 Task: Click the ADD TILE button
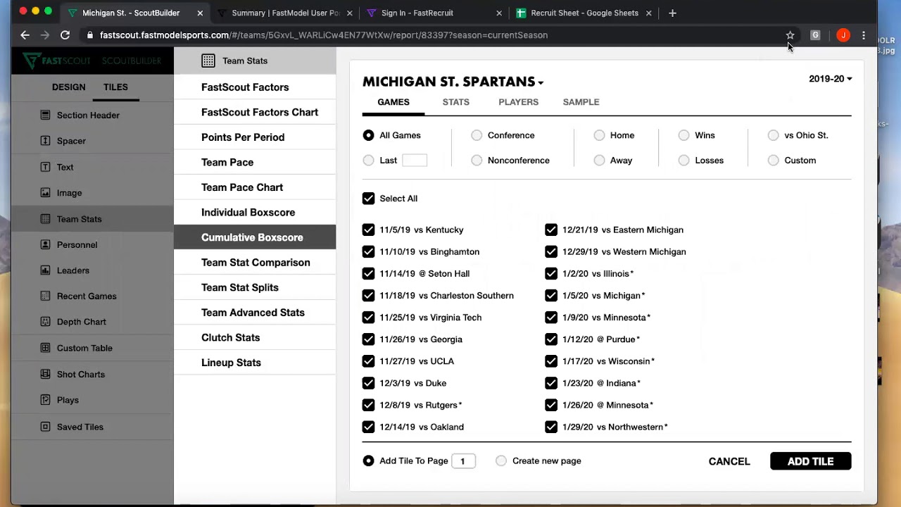click(810, 461)
